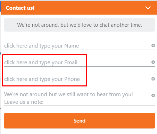Select the 'Name' placeholder text
The height and width of the screenshot is (134, 157).
72,46
